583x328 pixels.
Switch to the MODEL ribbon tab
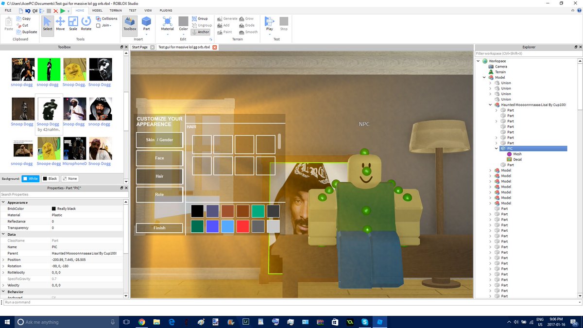click(x=97, y=10)
